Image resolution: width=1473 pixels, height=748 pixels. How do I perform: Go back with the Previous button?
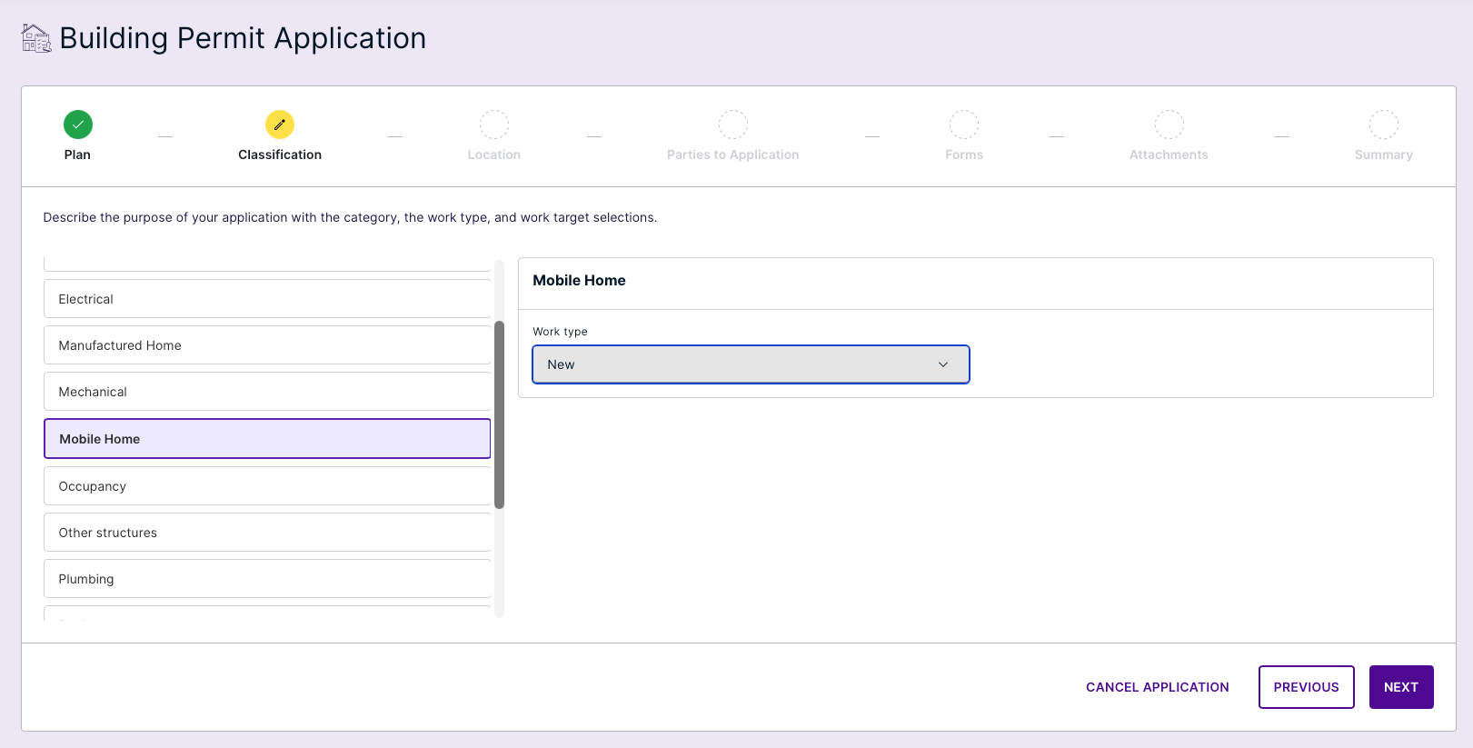pyautogui.click(x=1307, y=687)
